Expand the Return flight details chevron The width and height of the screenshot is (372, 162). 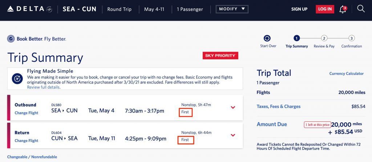(233, 135)
